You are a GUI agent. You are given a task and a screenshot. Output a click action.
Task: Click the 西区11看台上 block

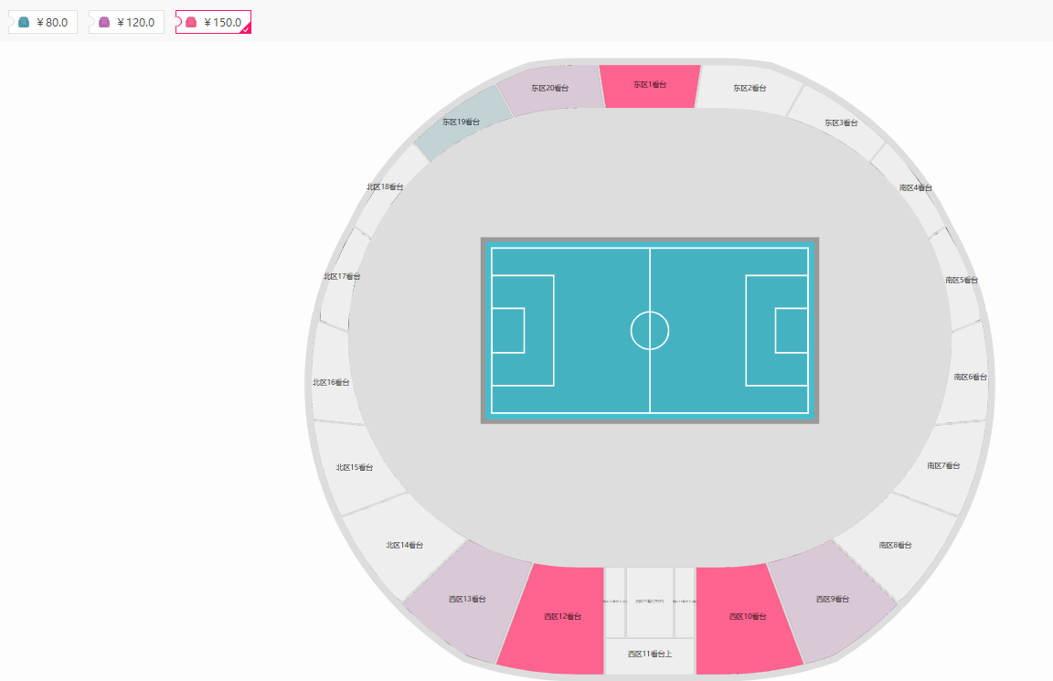click(x=650, y=654)
